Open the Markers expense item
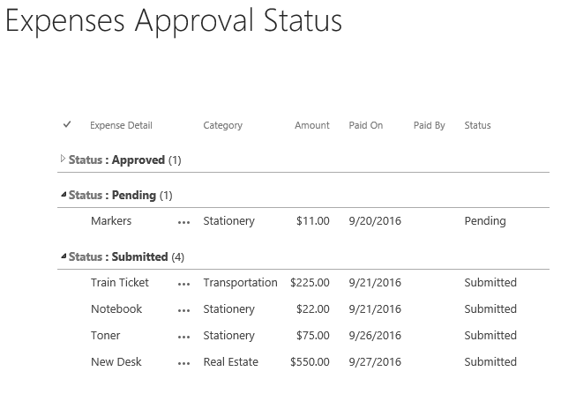This screenshot has height=401, width=576. pyautogui.click(x=111, y=221)
